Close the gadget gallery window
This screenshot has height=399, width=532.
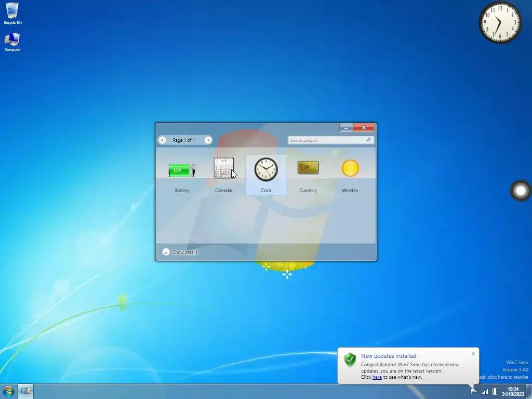pos(363,128)
